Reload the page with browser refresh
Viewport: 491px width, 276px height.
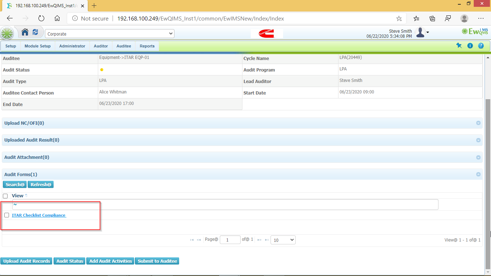click(41, 18)
